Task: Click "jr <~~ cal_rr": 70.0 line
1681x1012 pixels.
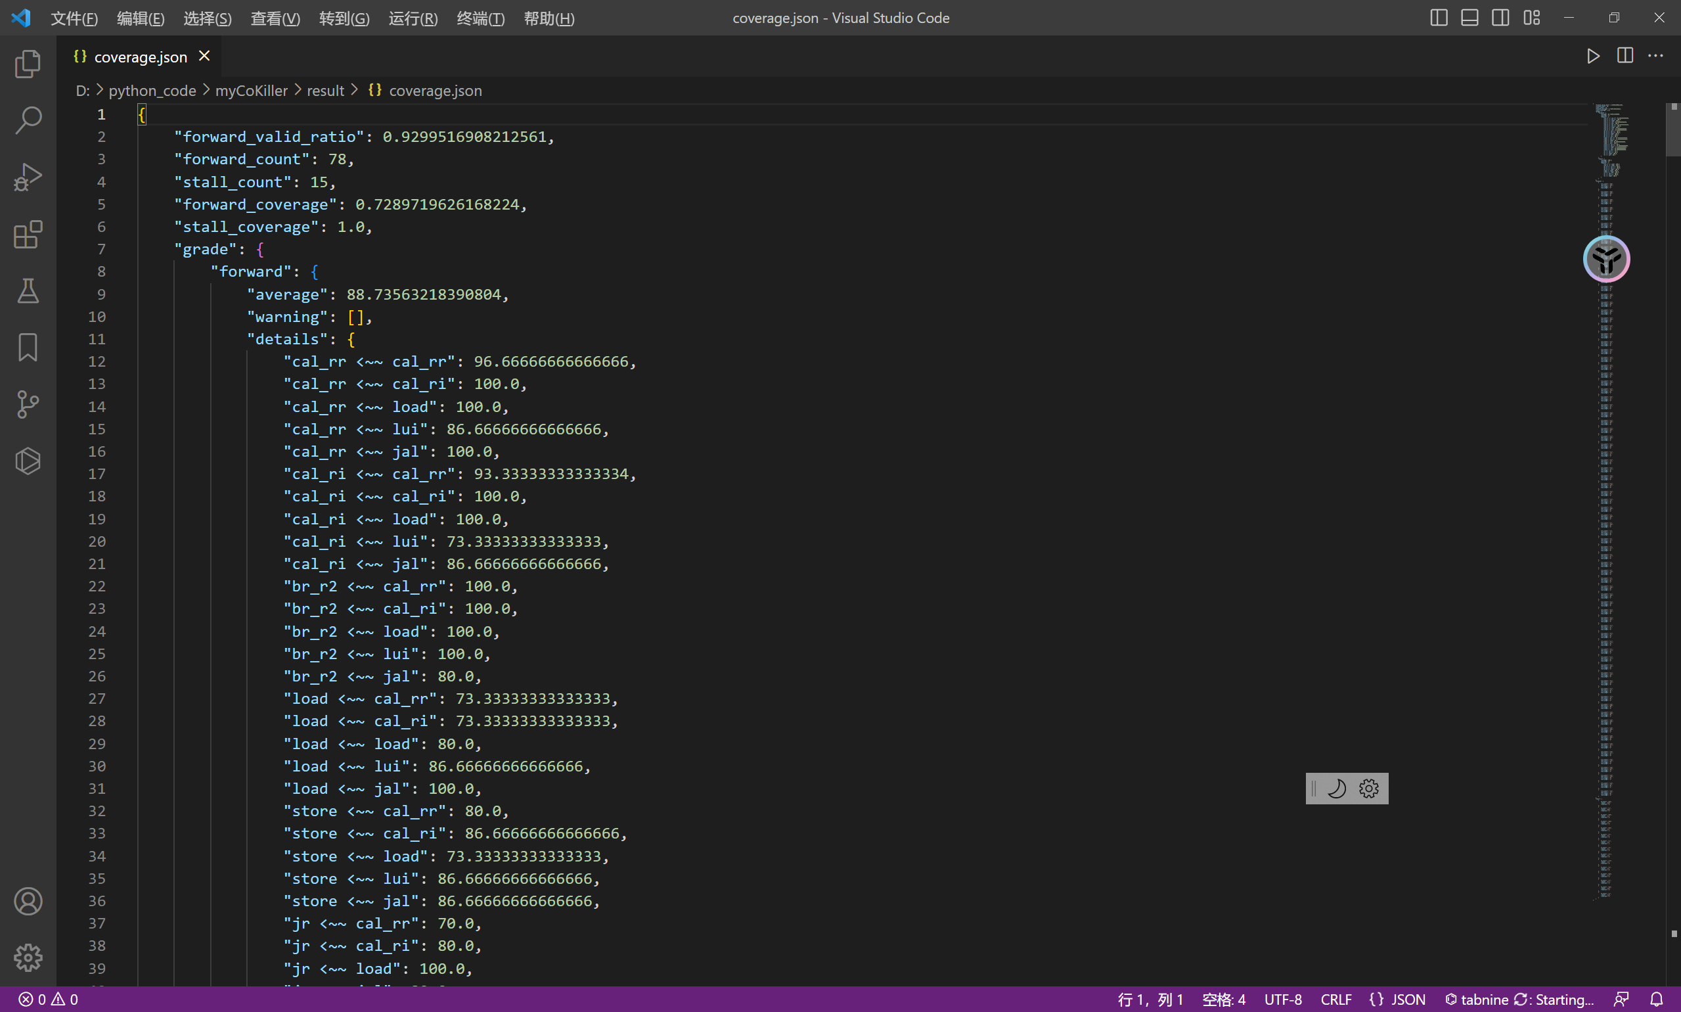Action: point(382,923)
